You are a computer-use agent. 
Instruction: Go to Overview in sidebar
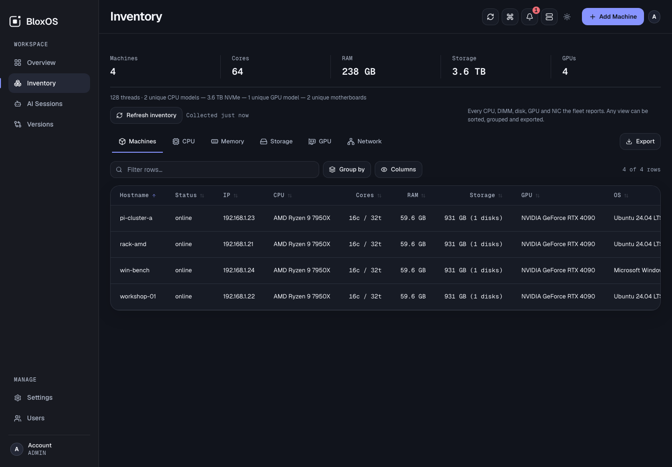click(49, 63)
